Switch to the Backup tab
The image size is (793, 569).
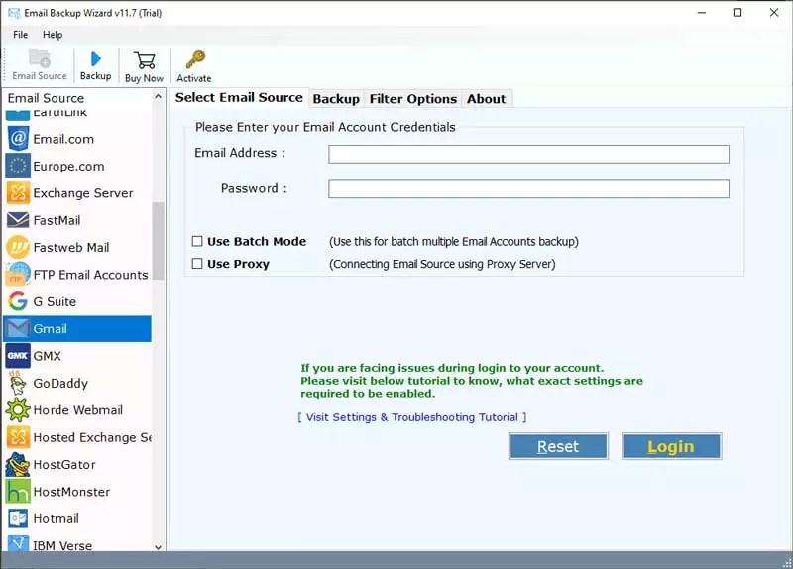pos(336,98)
